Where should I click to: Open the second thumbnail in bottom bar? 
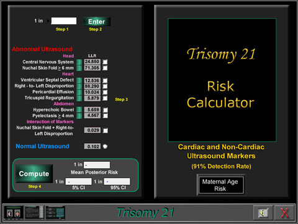[x=34, y=213]
